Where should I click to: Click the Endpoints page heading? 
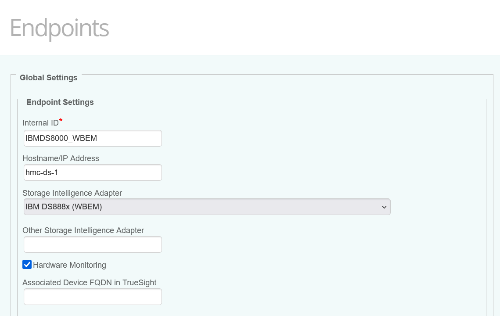59,28
